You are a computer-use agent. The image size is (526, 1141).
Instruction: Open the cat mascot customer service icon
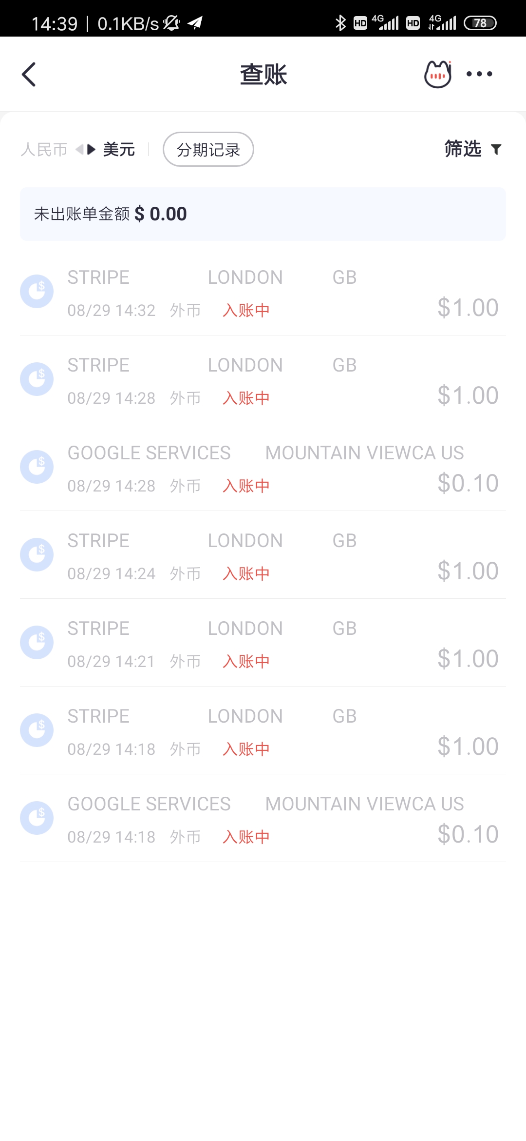tap(437, 75)
